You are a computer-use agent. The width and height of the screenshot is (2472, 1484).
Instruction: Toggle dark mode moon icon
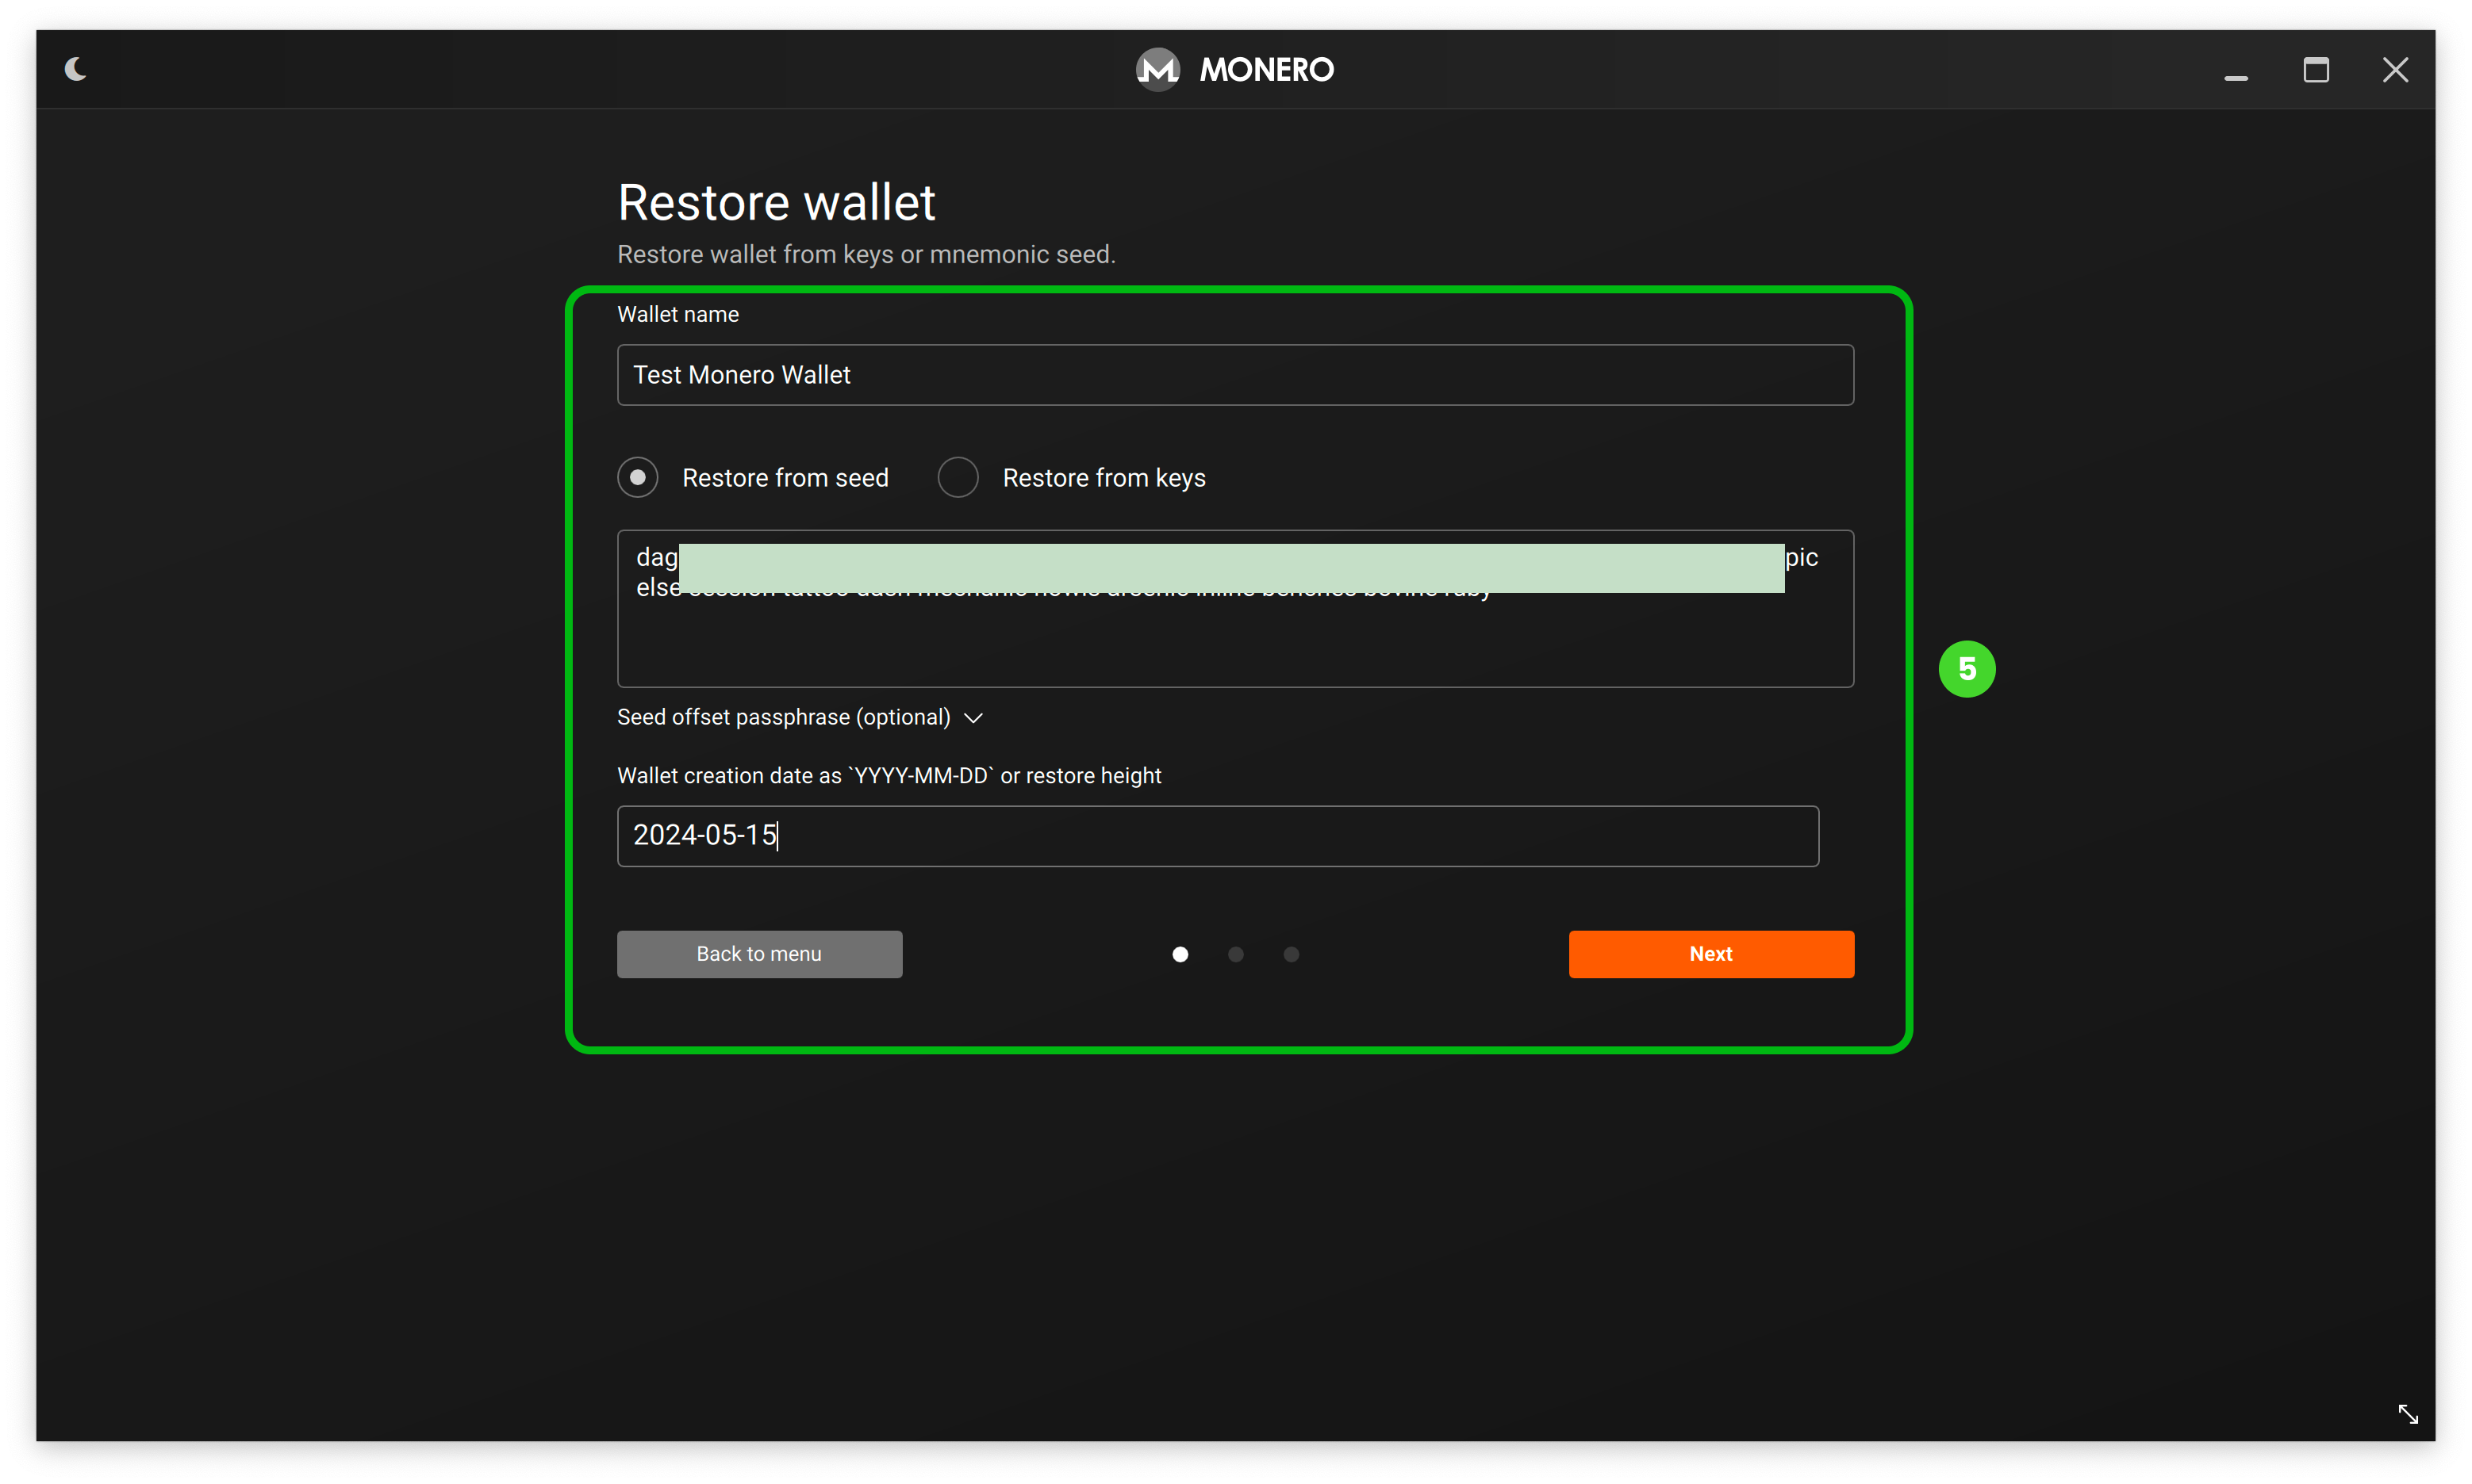[x=76, y=69]
